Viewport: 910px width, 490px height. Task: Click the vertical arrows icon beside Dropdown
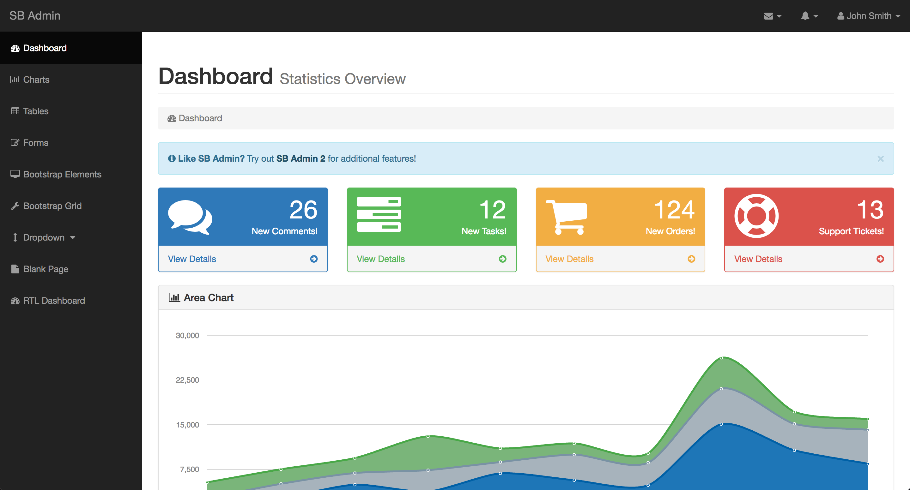pos(15,238)
